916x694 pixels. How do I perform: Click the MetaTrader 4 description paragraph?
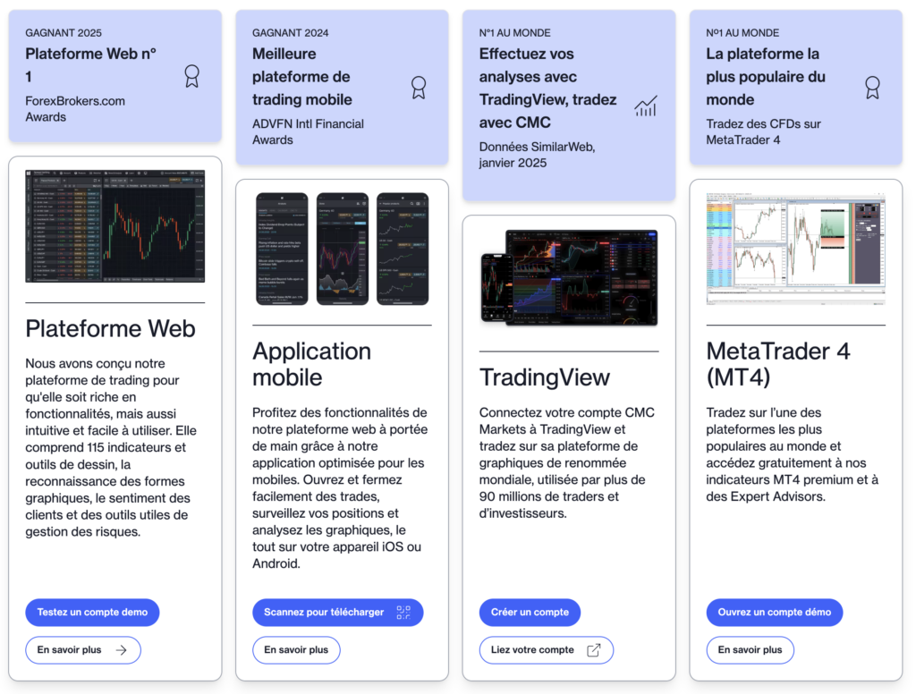click(x=793, y=454)
